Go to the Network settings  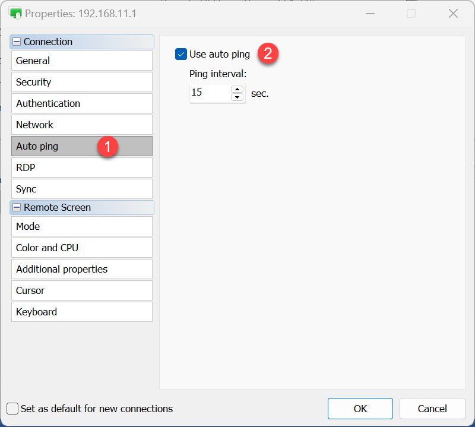pyautogui.click(x=81, y=125)
